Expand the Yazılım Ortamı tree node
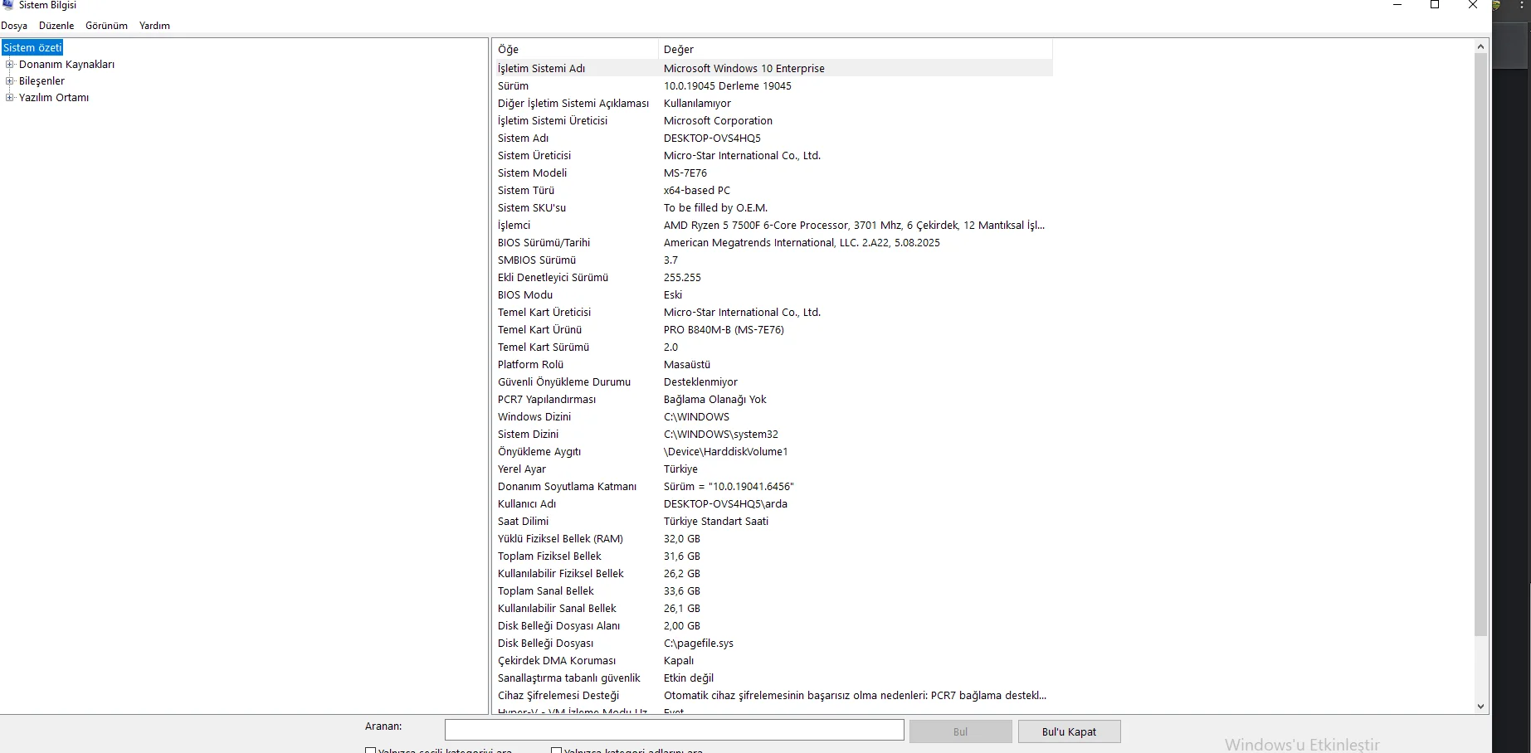This screenshot has height=753, width=1531. click(10, 97)
